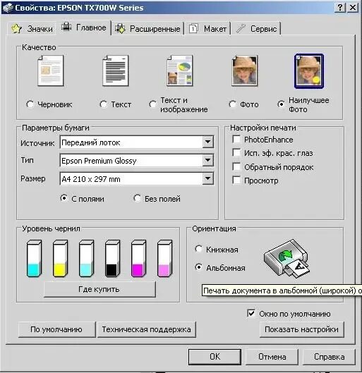Switch to the Значки tab
The image size is (362, 373).
[32, 29]
